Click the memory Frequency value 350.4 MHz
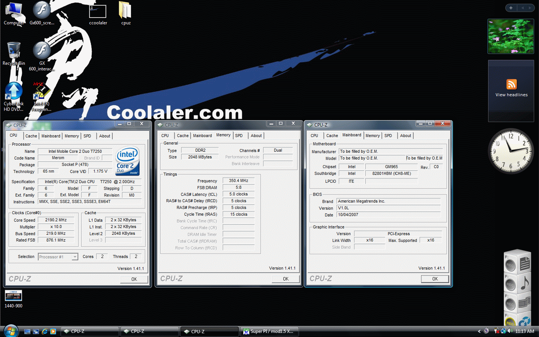The height and width of the screenshot is (337, 539). [238, 181]
